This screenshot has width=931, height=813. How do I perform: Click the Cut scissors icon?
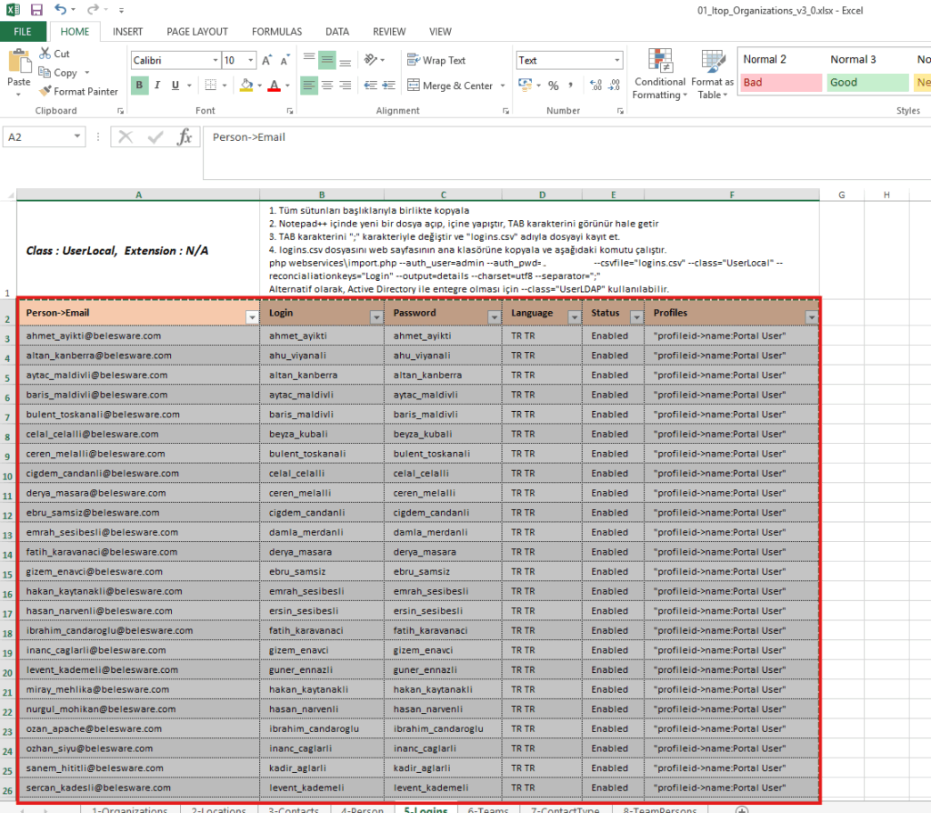coord(45,54)
